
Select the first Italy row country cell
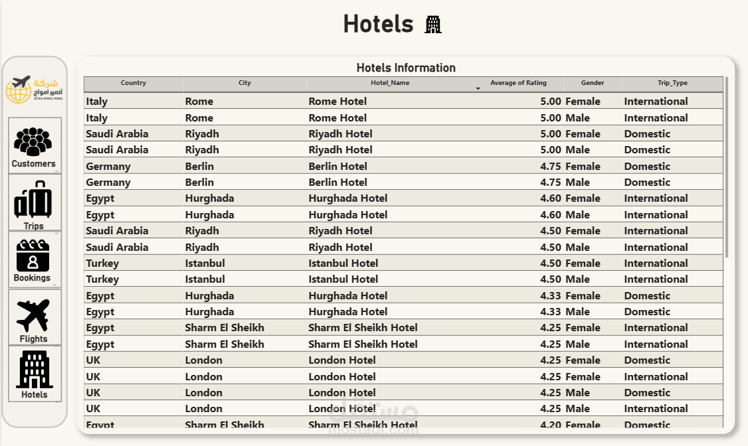(x=97, y=102)
